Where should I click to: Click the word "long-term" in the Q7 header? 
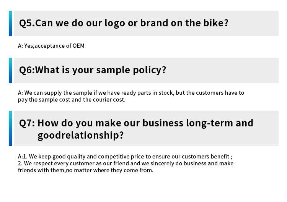(207, 123)
